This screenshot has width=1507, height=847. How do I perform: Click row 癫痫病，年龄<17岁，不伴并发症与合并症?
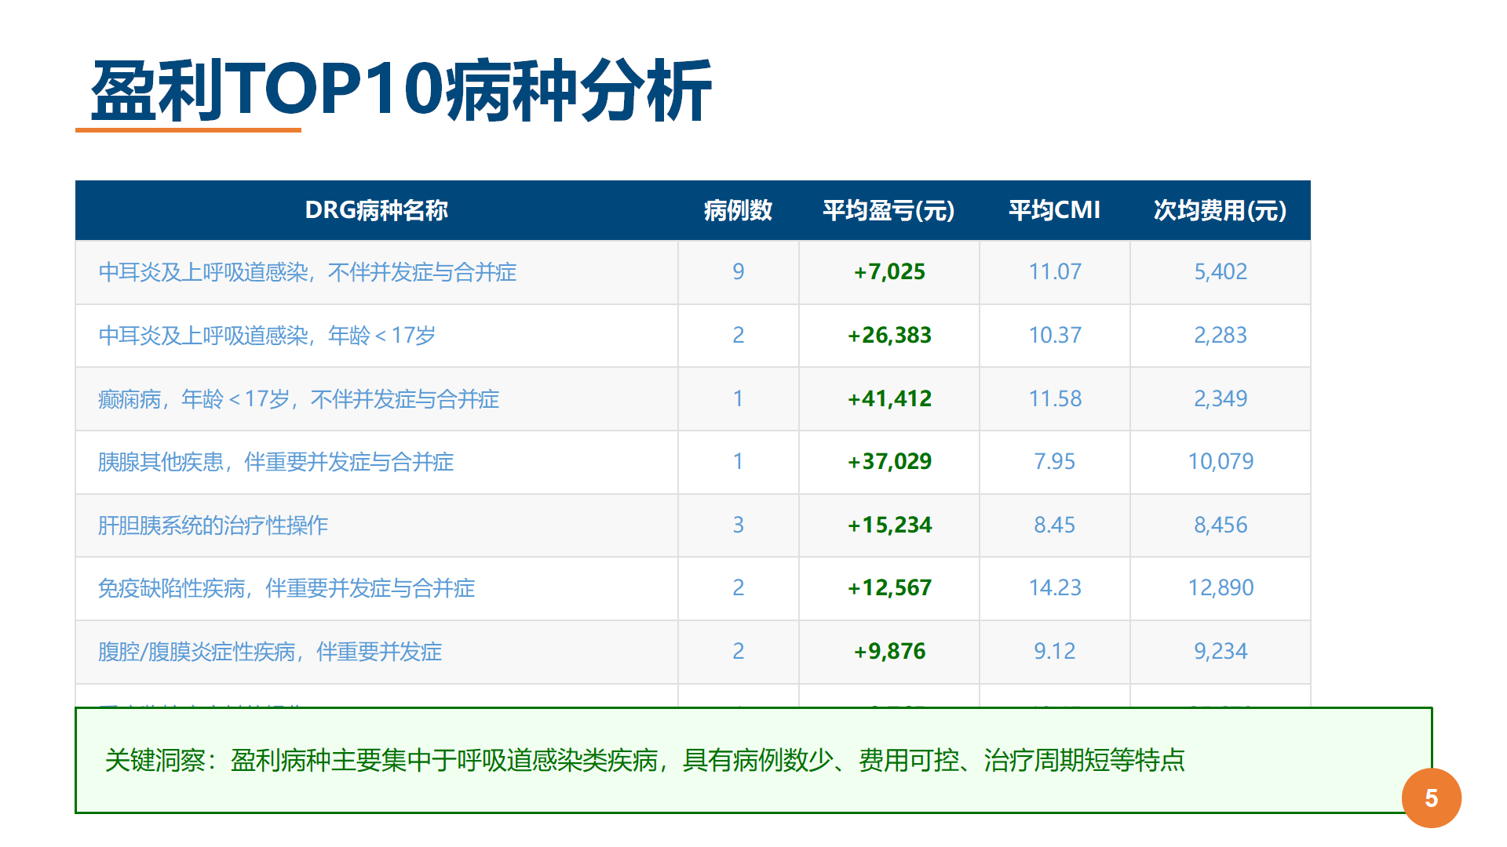point(693,399)
